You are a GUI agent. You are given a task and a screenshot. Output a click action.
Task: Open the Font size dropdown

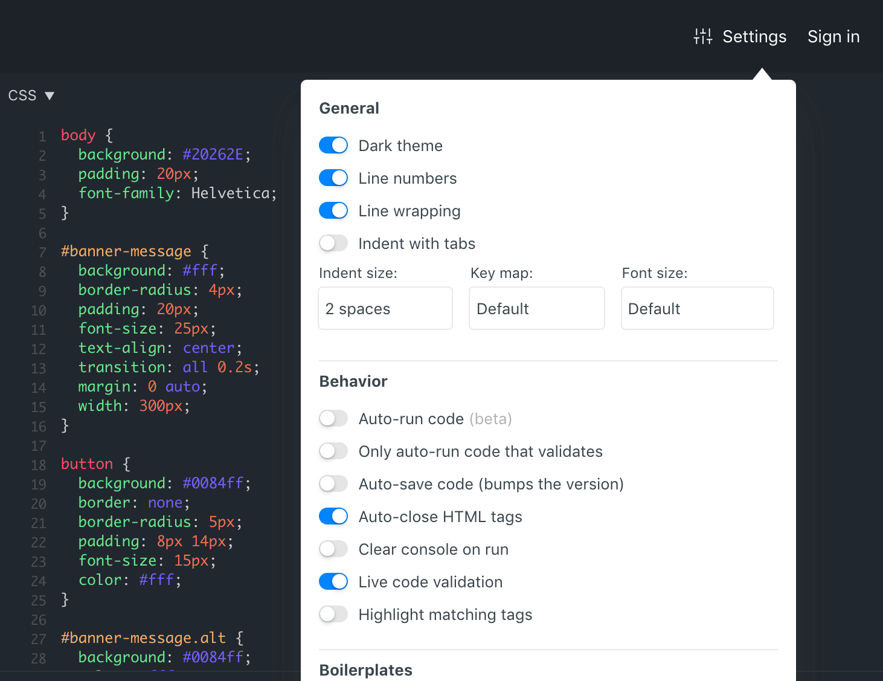tap(697, 308)
